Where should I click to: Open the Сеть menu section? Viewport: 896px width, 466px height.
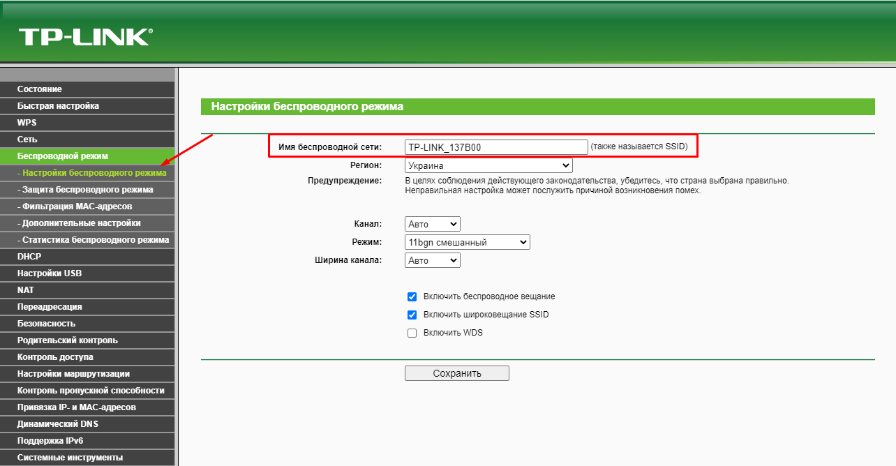pos(87,140)
